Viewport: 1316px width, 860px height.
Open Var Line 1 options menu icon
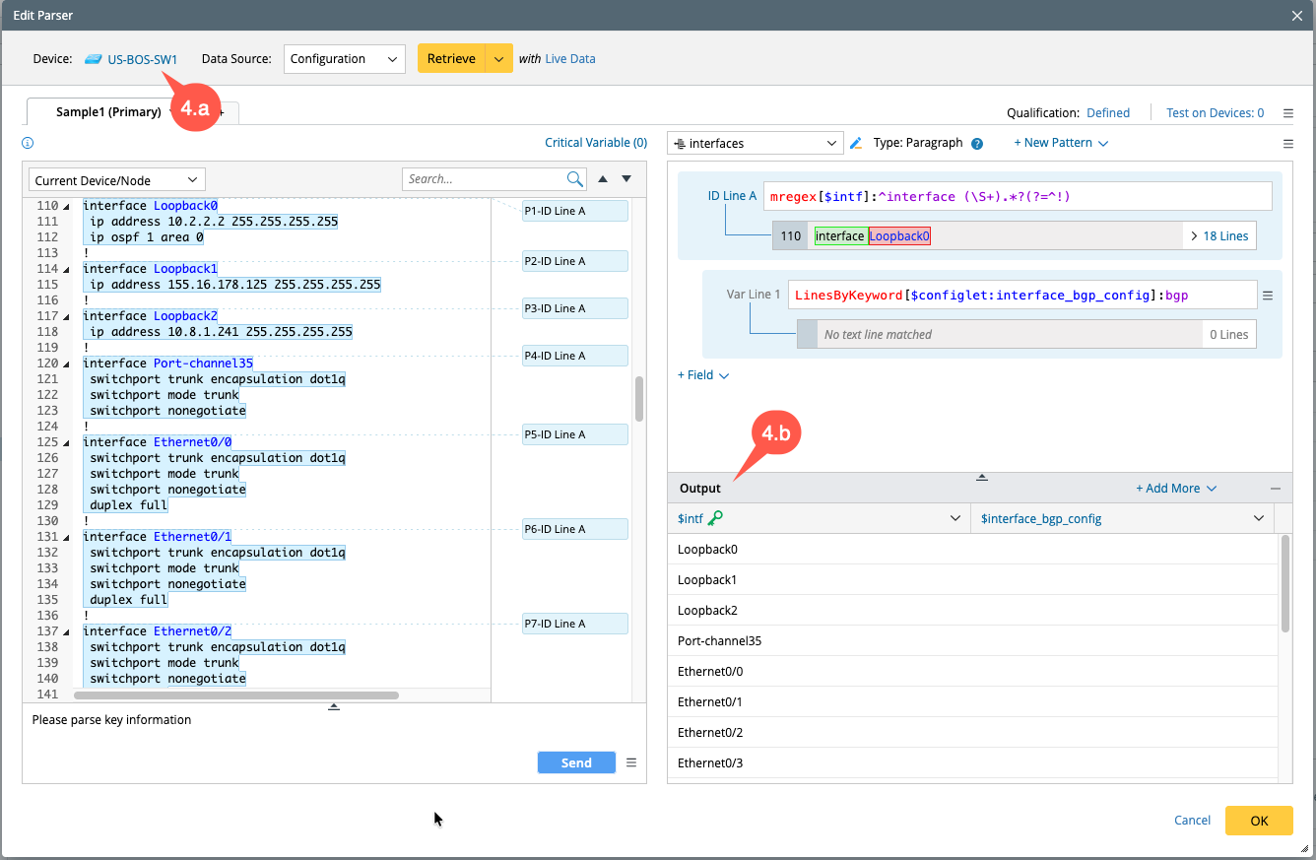[1268, 296]
